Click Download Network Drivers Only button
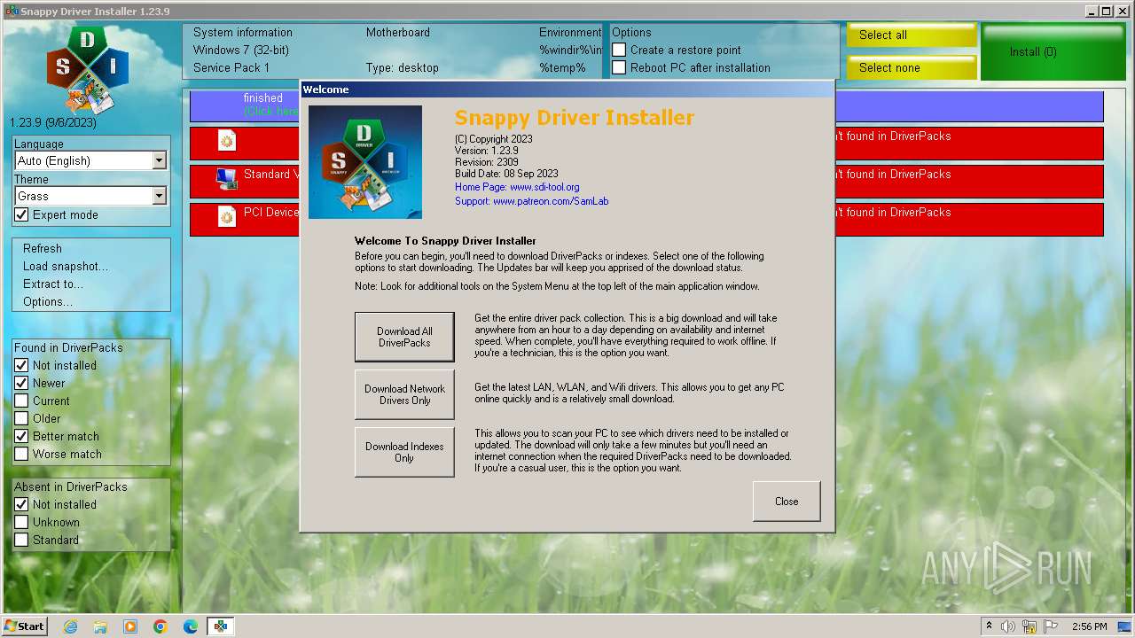The image size is (1135, 638). (404, 394)
